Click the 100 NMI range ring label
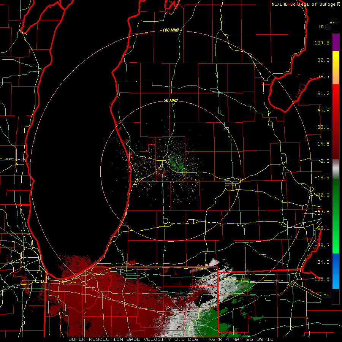This screenshot has width=342, height=342. tap(171, 30)
